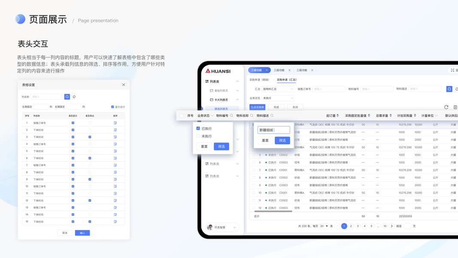Screen dimensions: 458x258
Task: Click the HUANSI logo
Action: click(x=218, y=71)
